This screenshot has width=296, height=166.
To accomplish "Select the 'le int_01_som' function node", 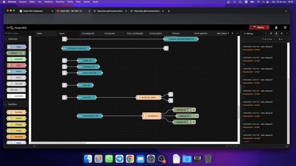I will point(148,97).
